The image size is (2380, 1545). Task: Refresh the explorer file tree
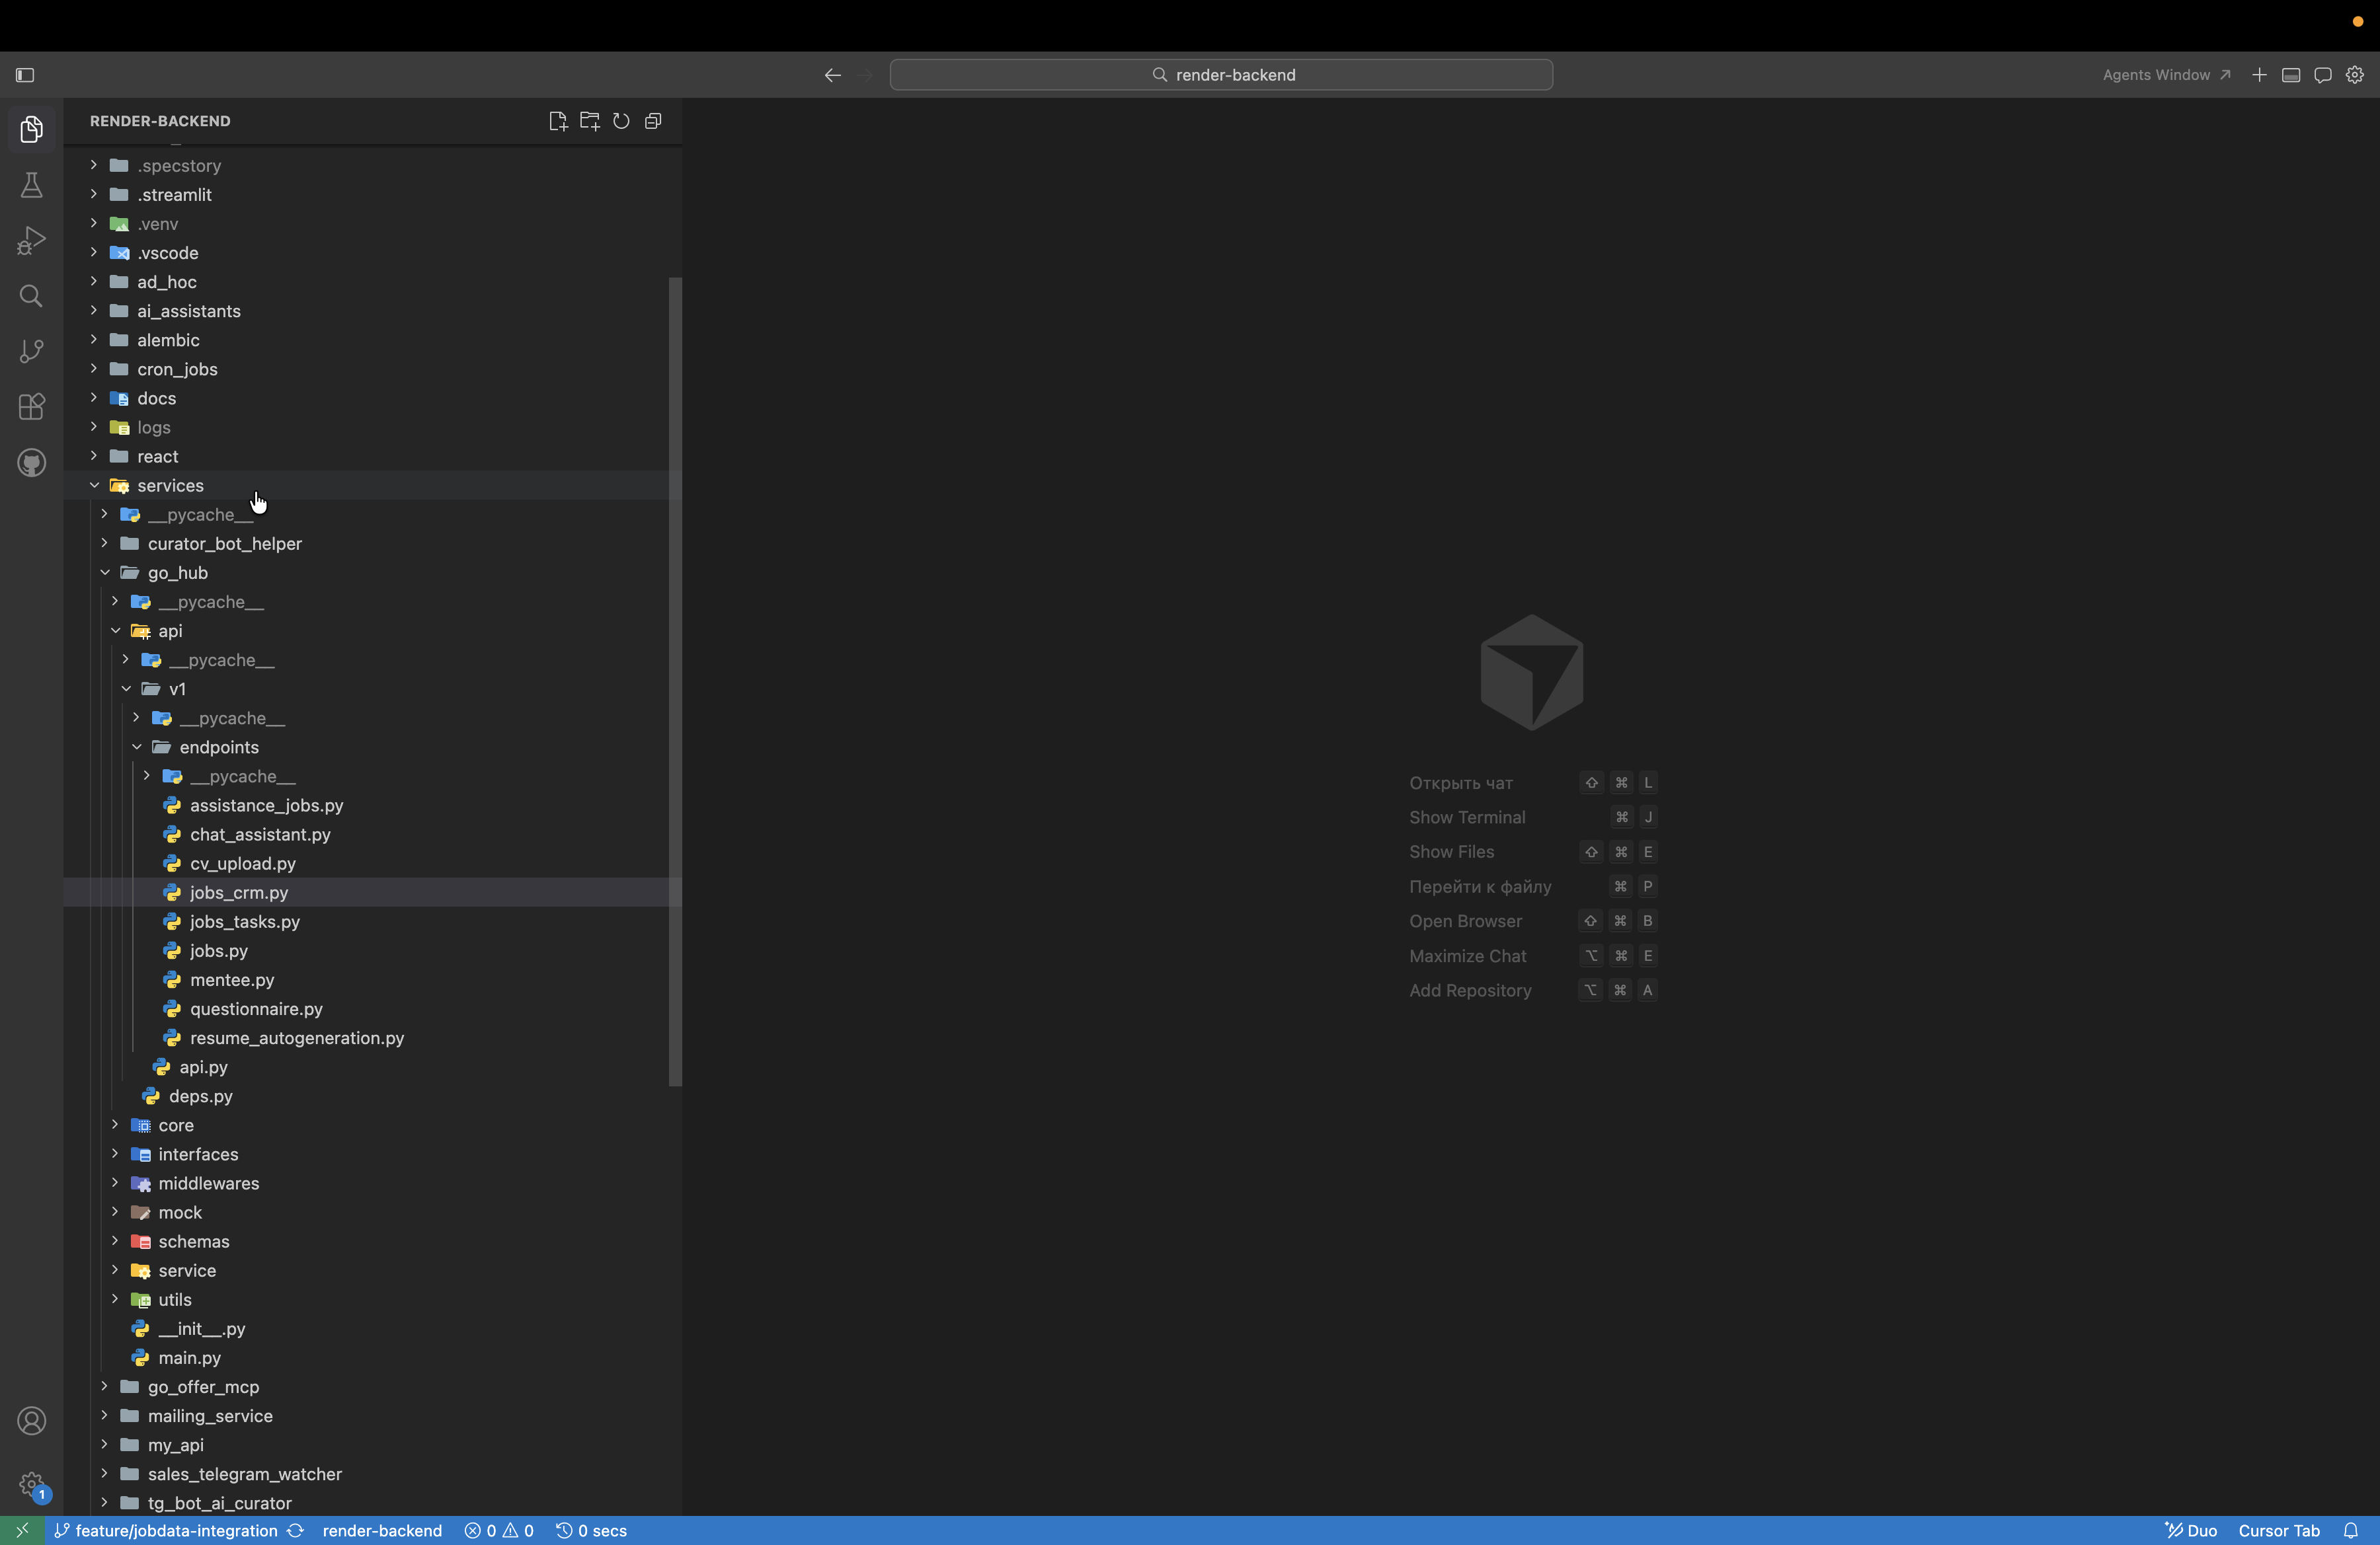pyautogui.click(x=621, y=121)
